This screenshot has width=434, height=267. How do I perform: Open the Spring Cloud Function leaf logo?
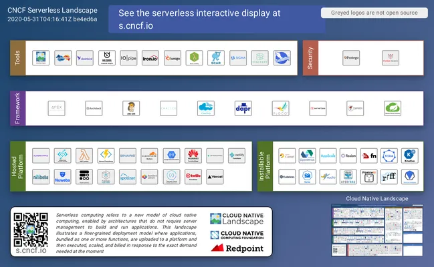[x=393, y=108]
